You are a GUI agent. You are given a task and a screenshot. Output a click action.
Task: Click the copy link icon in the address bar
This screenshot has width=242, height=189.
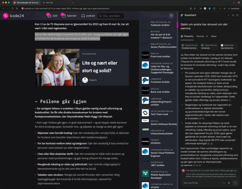[x=195, y=9]
